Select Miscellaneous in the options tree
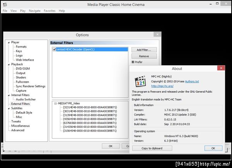 [20, 126]
